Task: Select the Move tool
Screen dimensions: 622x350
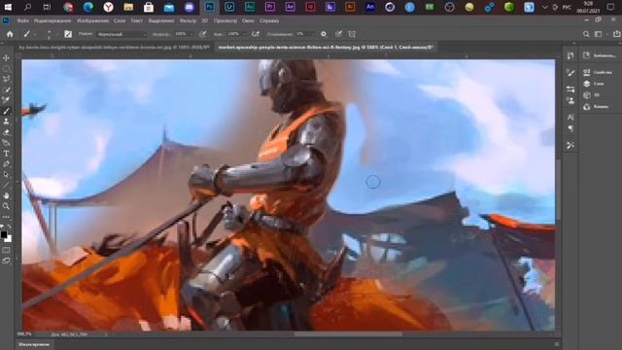Action: point(6,58)
